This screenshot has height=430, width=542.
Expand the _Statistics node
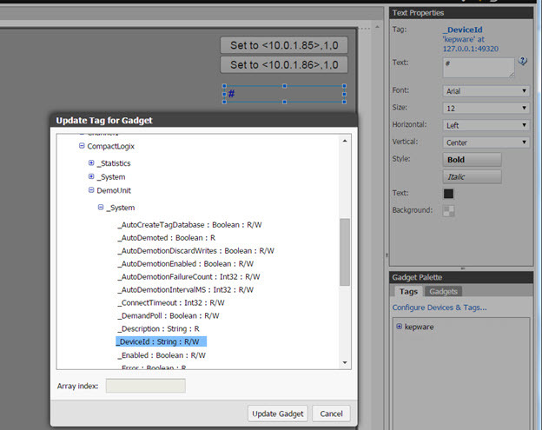point(91,162)
